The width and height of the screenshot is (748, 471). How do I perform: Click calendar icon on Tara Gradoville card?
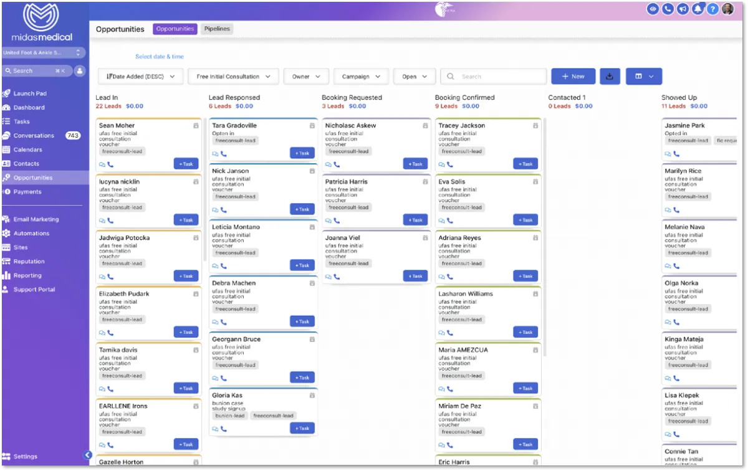[x=312, y=126]
